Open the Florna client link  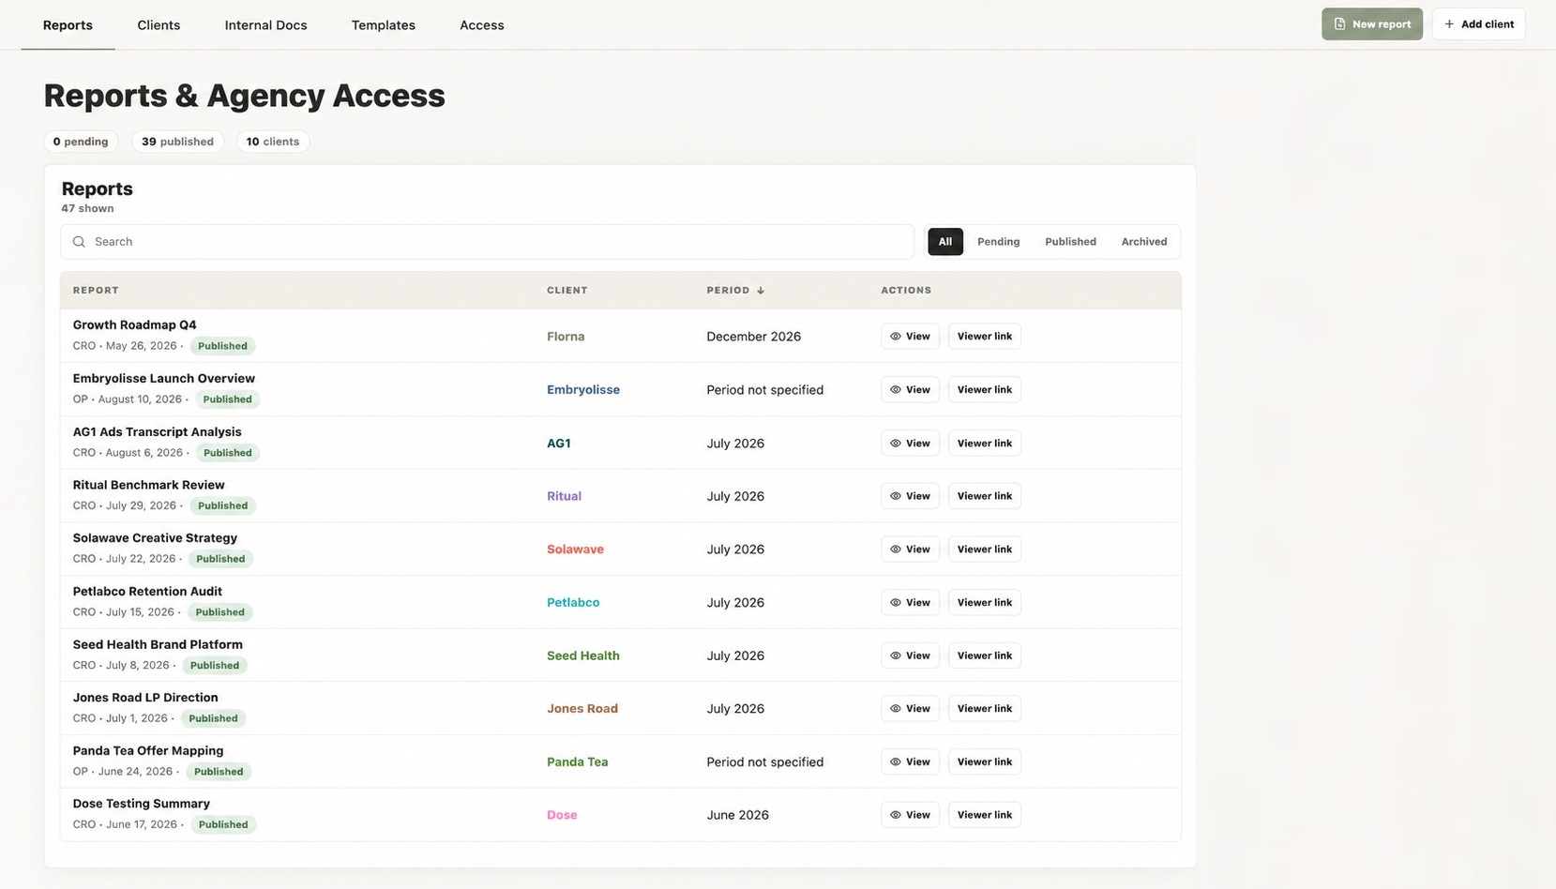pos(566,337)
